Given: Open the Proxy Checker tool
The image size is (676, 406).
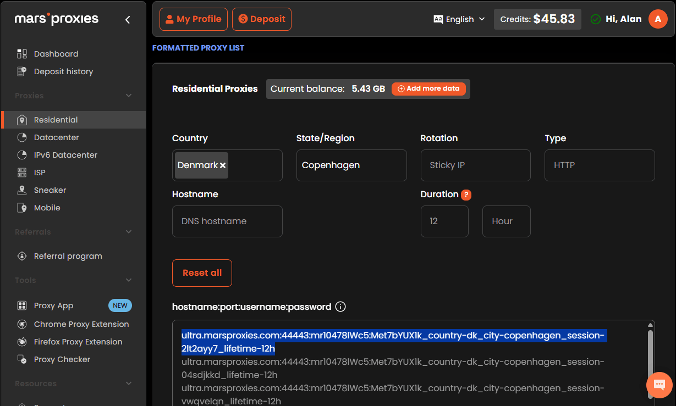Looking at the screenshot, I should click(62, 359).
